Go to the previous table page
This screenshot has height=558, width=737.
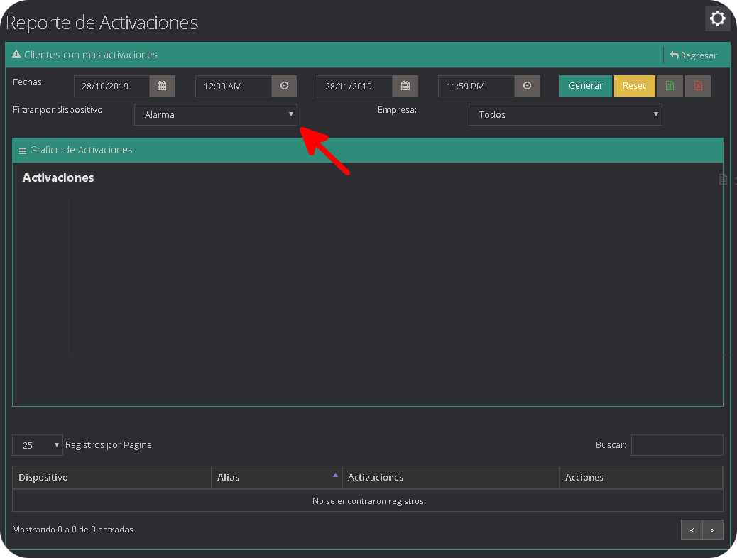692,530
